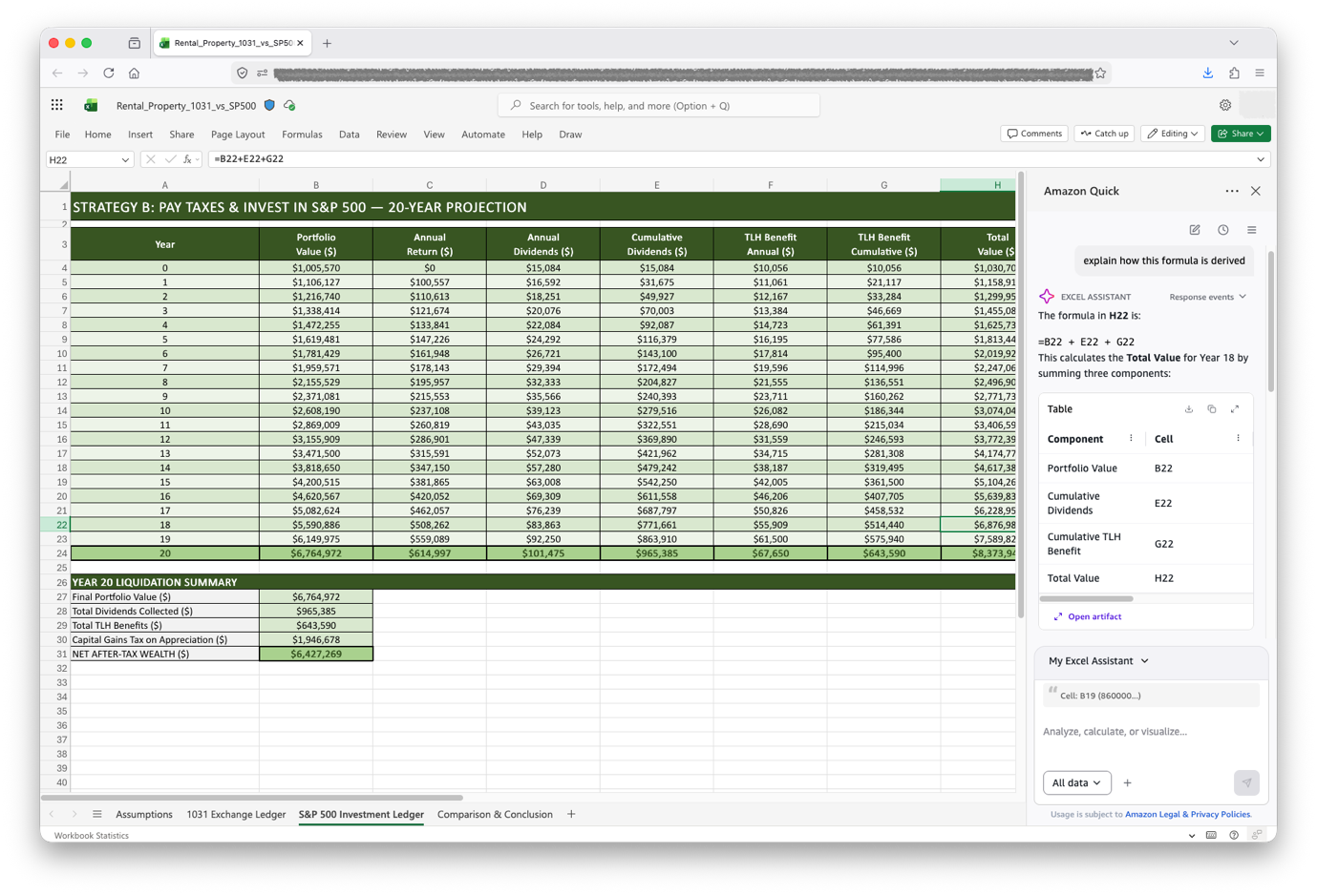The image size is (1317, 895).
Task: Open browser extensions icon
Action: click(x=1235, y=73)
